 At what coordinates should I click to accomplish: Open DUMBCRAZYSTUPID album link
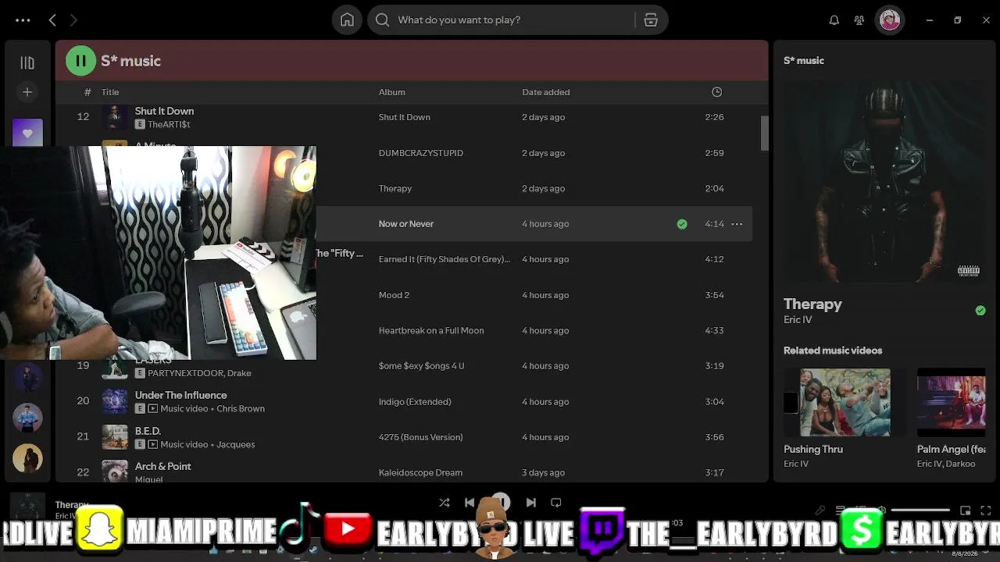pyautogui.click(x=421, y=153)
